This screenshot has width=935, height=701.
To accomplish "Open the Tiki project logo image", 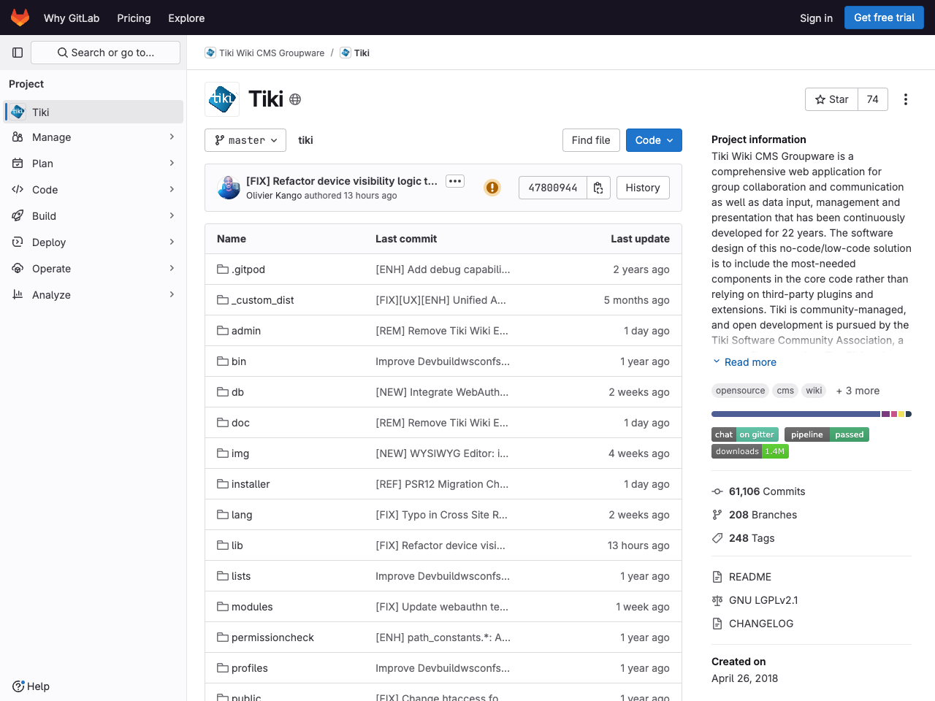I will coord(222,99).
